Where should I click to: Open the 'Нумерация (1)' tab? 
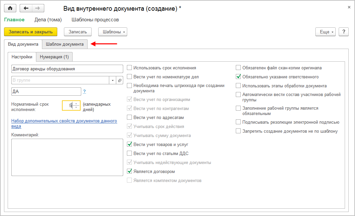pyautogui.click(x=54, y=57)
